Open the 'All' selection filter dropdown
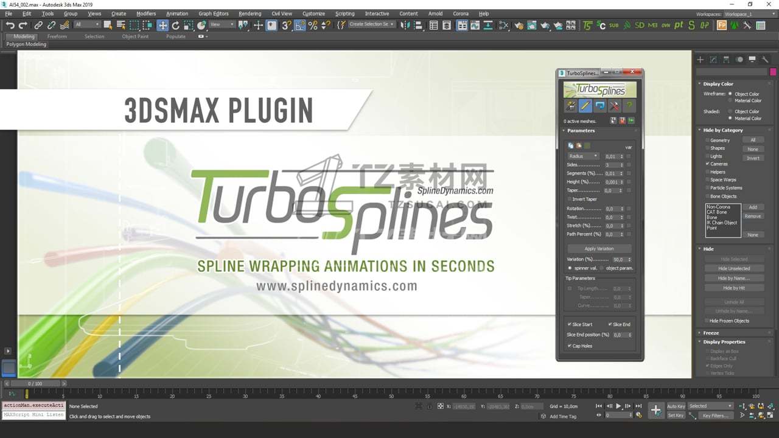Viewport: 779px width, 438px height. [x=87, y=24]
